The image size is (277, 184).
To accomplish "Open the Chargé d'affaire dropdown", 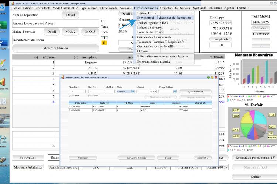I will point(175,91).
